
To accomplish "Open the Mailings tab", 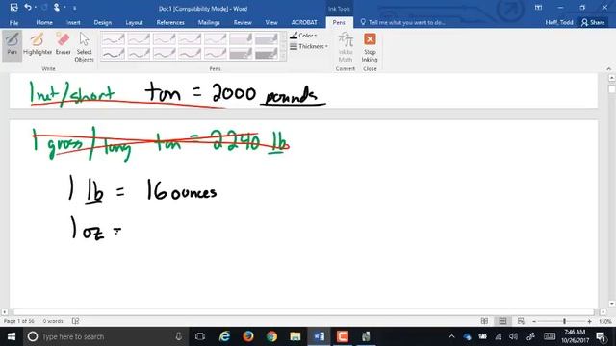I will click(209, 23).
